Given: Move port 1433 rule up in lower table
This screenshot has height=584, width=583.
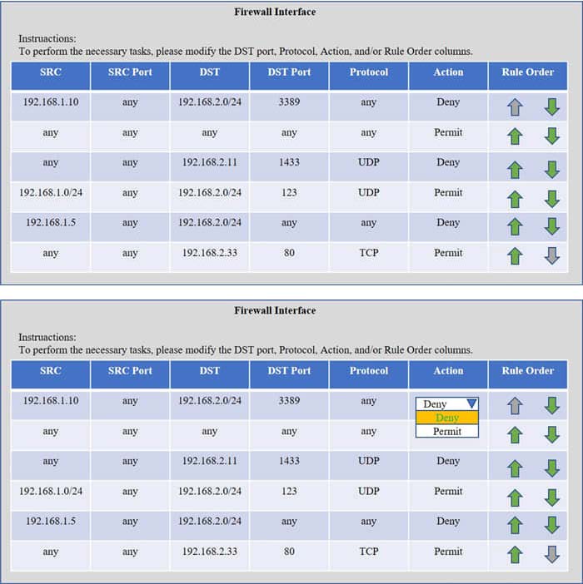Looking at the screenshot, I should (515, 468).
